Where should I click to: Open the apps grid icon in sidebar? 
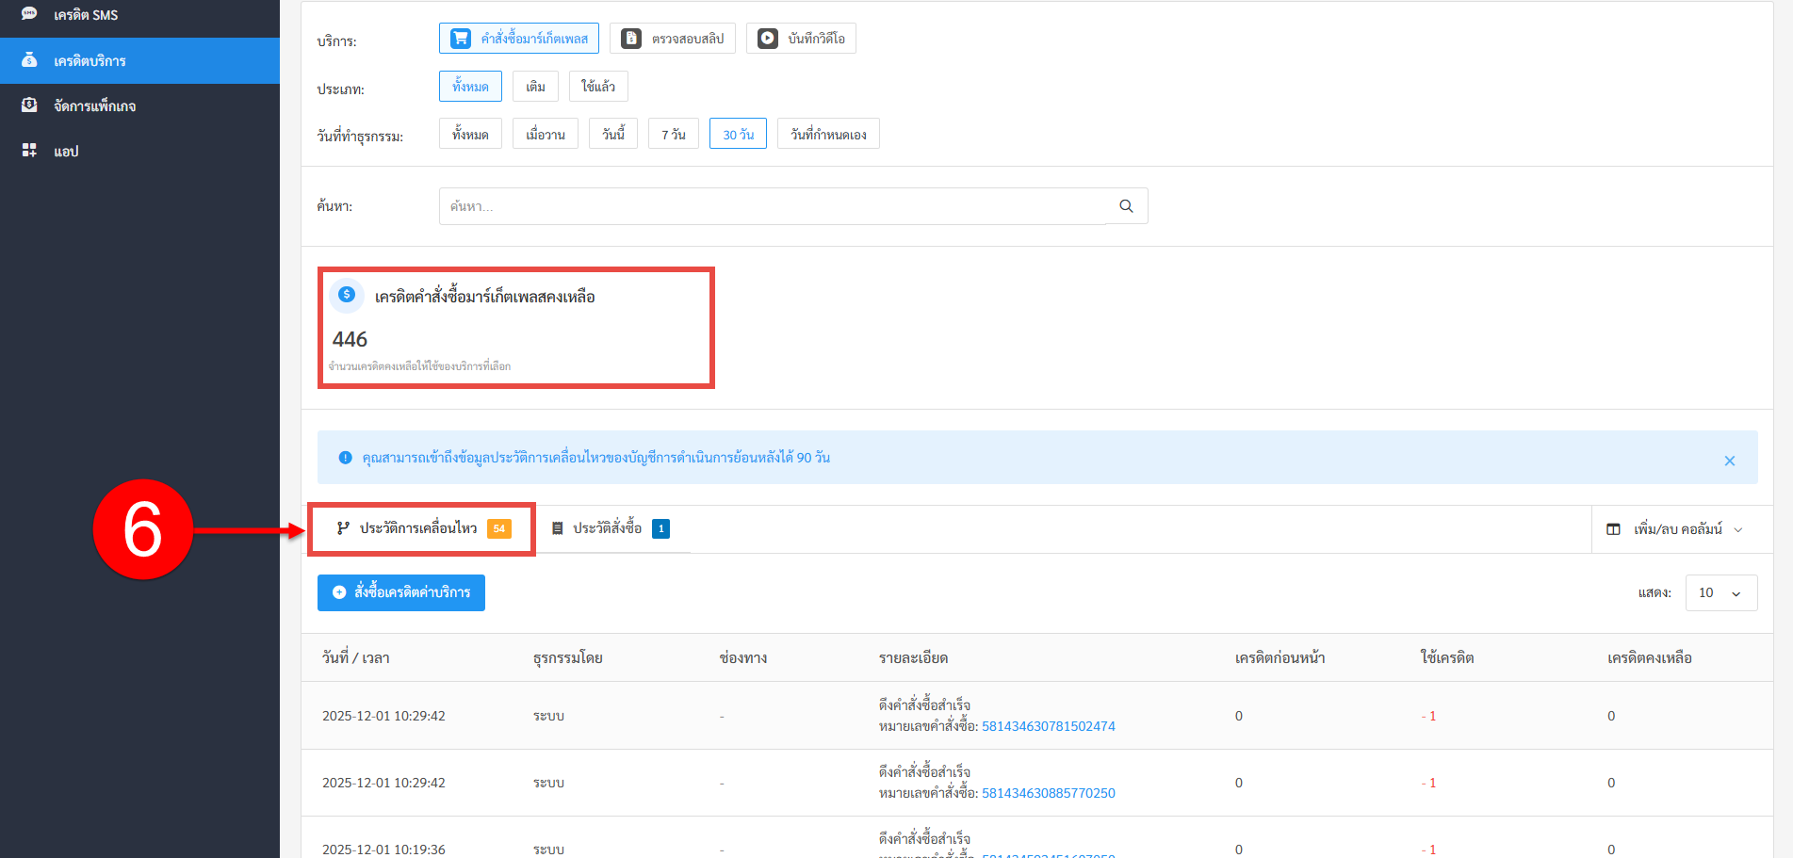[29, 151]
